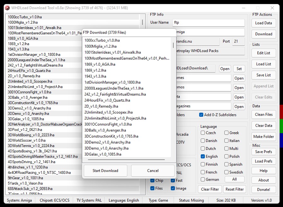Click the Download button under FTP Actions
This screenshot has height=207, width=283.
tap(263, 34)
